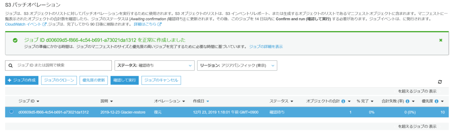The width and height of the screenshot is (452, 140).
Task: Click job ID d00609d5-f866-4c54-b691-a73021da1312 in table
Action: pyautogui.click(x=53, y=112)
